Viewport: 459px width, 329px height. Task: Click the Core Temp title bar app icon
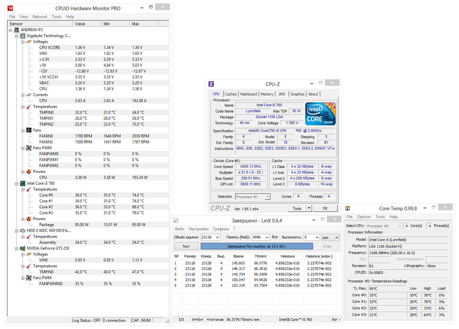[348, 208]
